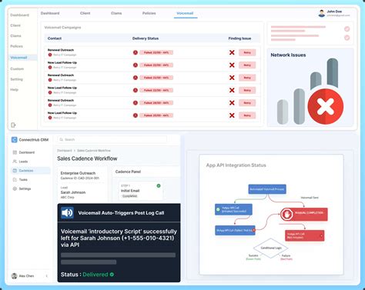Click the Failed status badge in first Renewal Outreach row
The image size is (365, 290).
(x=156, y=52)
